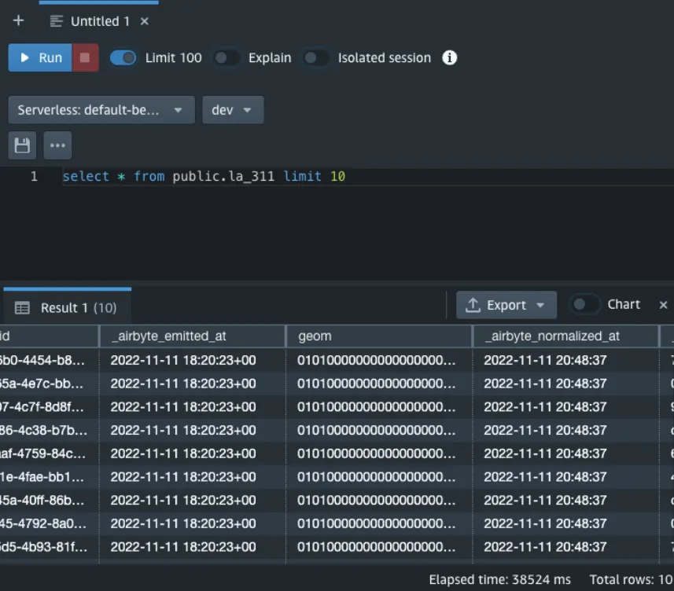
Task: Enable the Explain toggle
Action: click(227, 58)
